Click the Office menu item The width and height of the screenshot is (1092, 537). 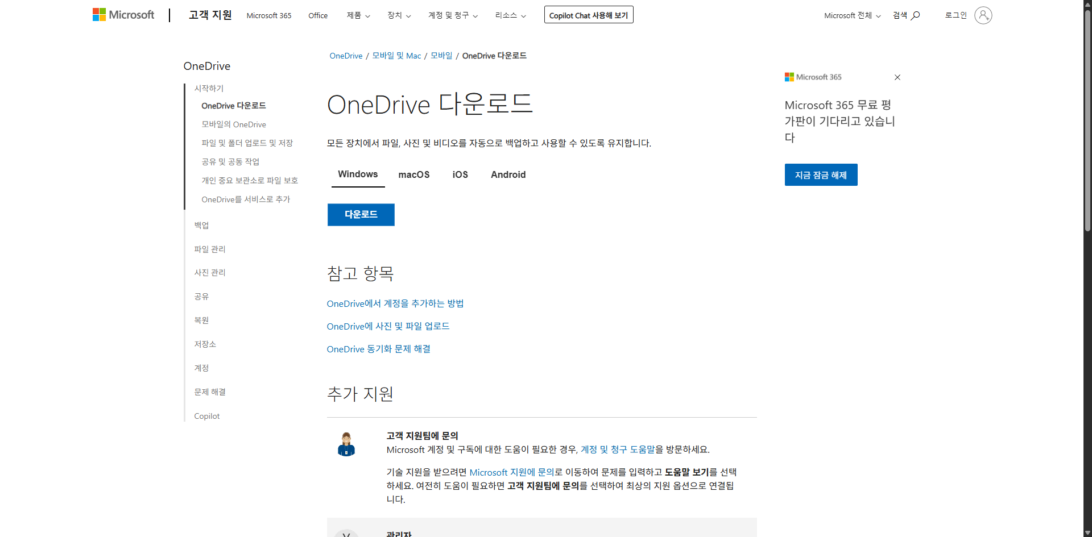(x=317, y=15)
